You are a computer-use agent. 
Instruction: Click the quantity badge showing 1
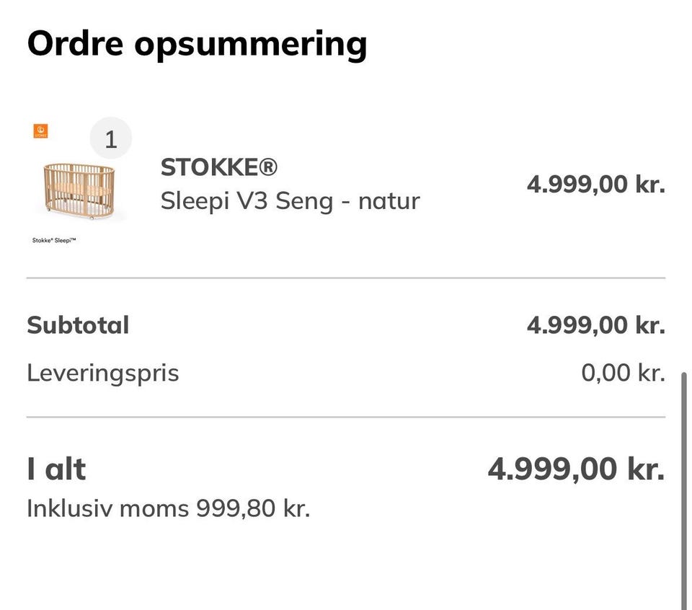110,139
